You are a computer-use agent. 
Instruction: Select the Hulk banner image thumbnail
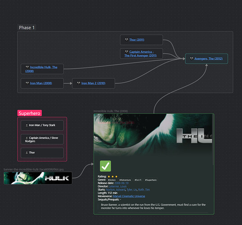coord(38,178)
